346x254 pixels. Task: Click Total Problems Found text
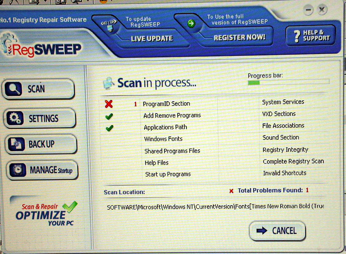coord(270,190)
